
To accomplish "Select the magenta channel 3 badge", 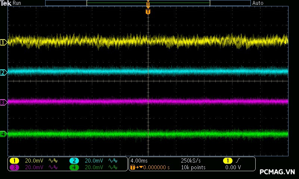I will (x=14, y=167).
